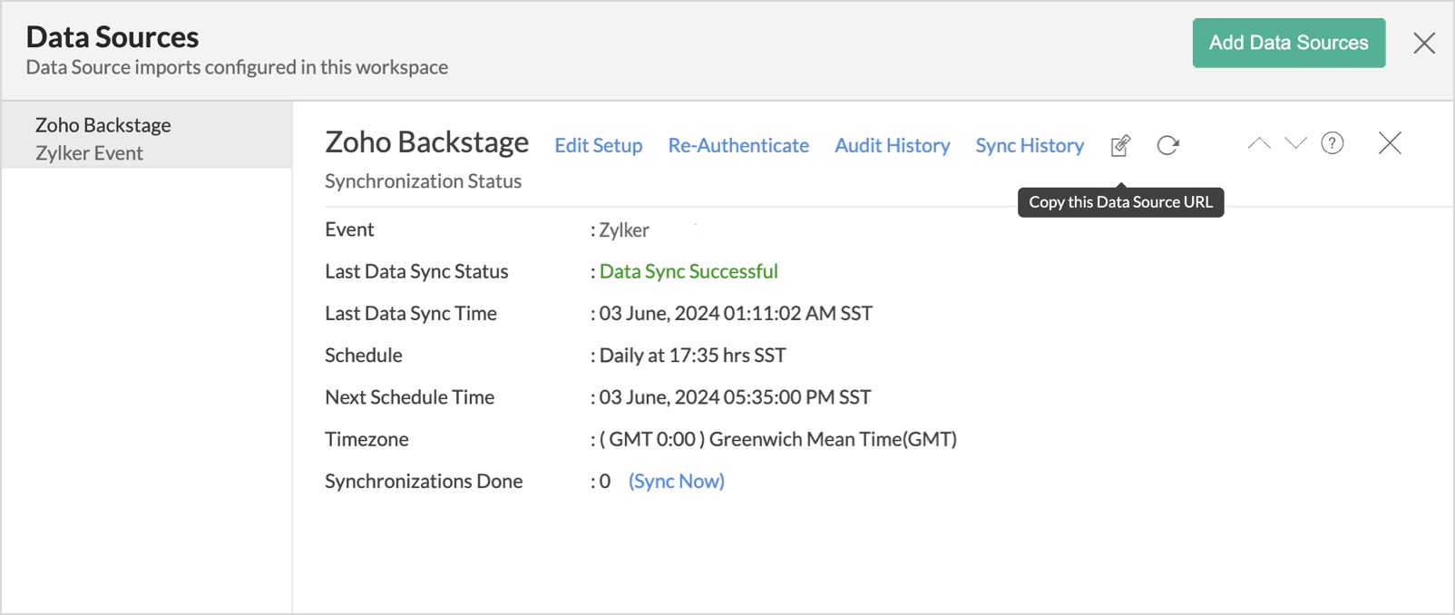Image resolution: width=1455 pixels, height=615 pixels.
Task: Click the Synchronization Status subtitle
Action: point(424,181)
